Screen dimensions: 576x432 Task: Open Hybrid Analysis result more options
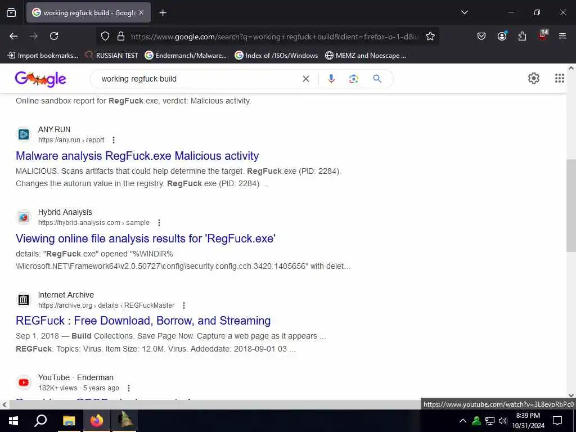click(159, 223)
